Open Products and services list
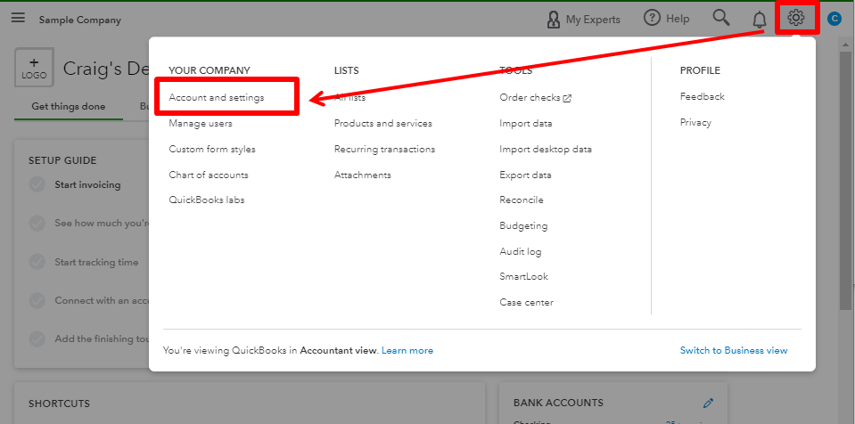 click(382, 123)
